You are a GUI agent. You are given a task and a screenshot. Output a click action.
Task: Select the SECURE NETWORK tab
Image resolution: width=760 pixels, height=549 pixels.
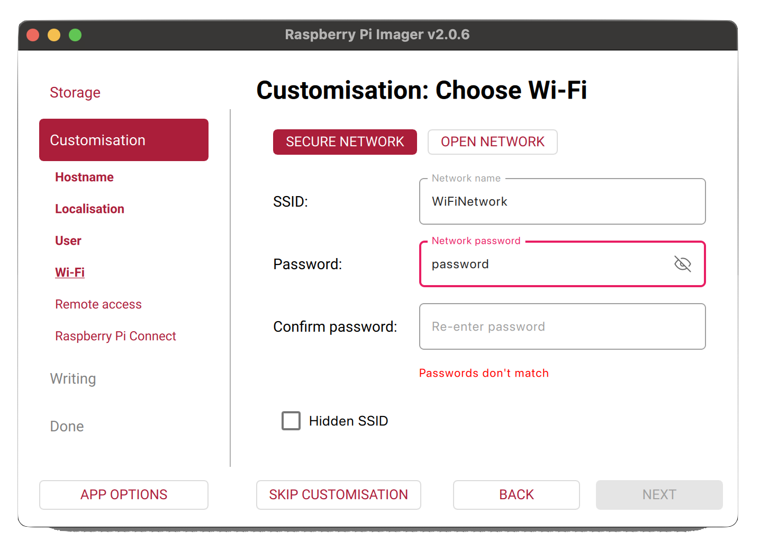(345, 141)
